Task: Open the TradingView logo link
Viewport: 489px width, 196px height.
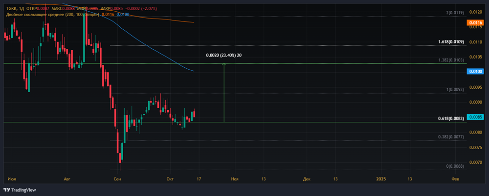Action: point(20,190)
